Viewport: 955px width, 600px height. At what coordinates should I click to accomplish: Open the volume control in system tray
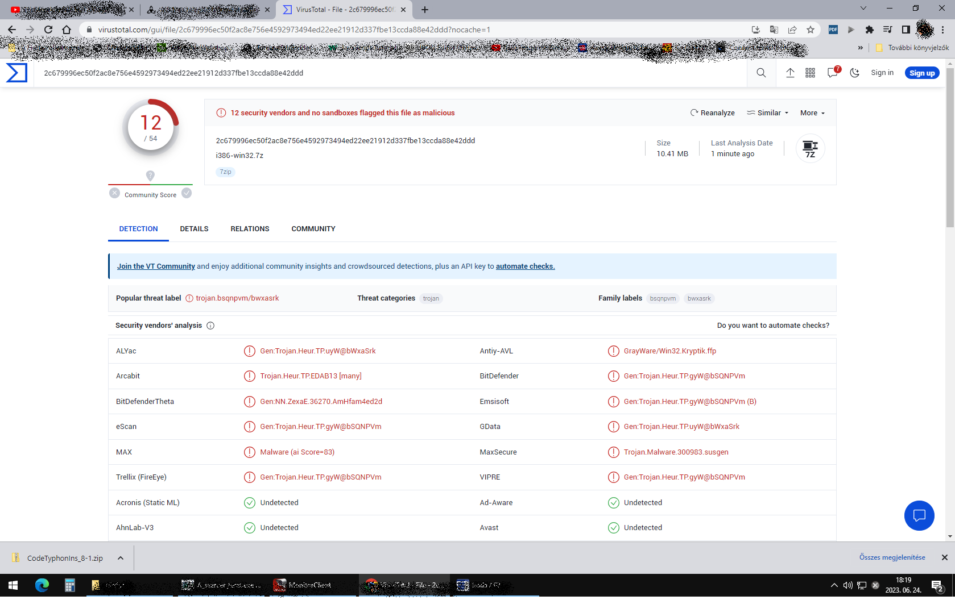[847, 585]
